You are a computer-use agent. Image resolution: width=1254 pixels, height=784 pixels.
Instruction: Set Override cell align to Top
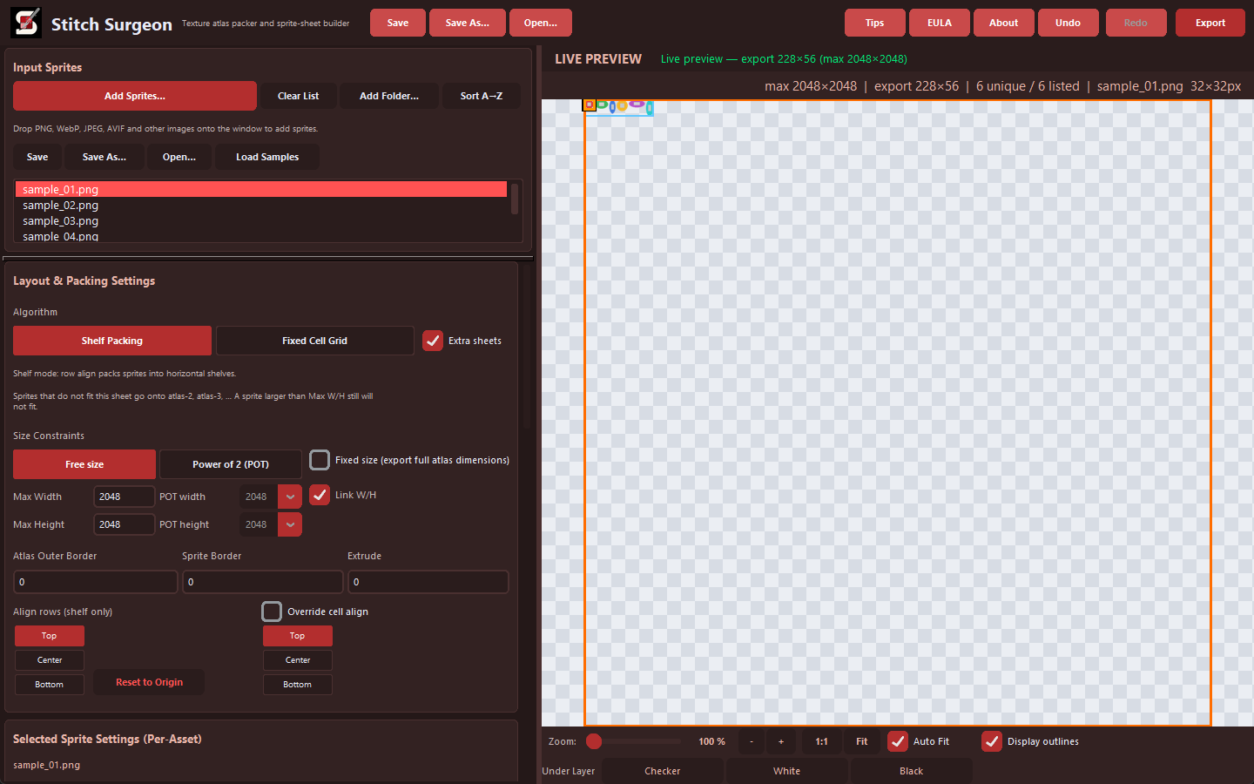coord(298,636)
